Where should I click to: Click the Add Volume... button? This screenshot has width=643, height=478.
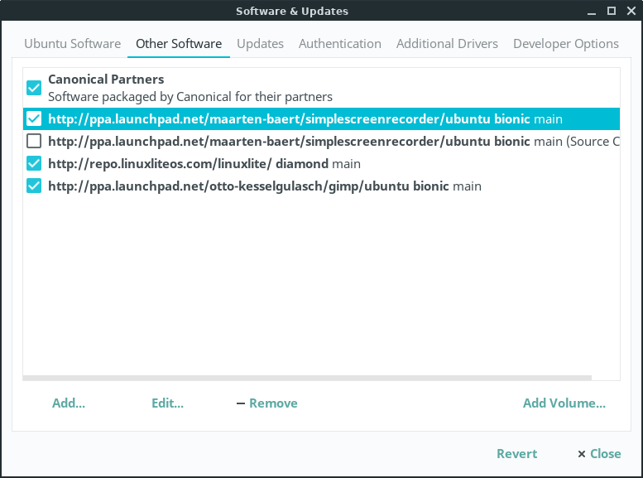pyautogui.click(x=564, y=403)
